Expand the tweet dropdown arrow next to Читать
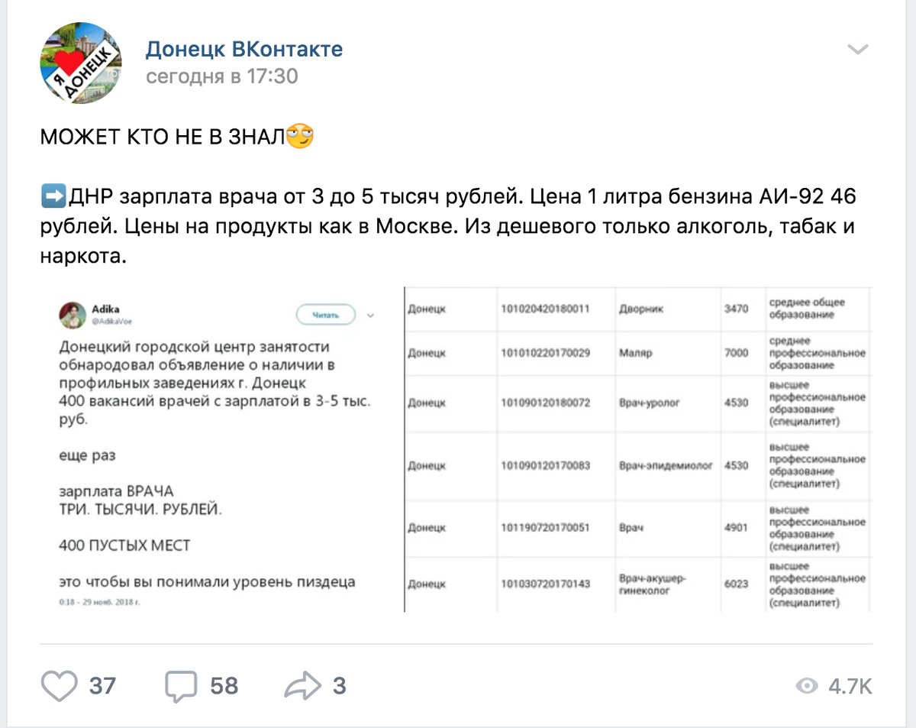Viewport: 916px width, 728px height. [x=371, y=314]
